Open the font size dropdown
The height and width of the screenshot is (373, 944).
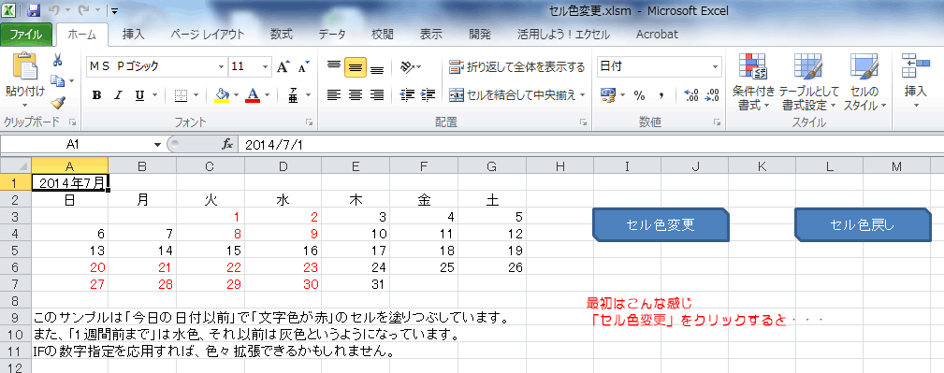[x=266, y=66]
